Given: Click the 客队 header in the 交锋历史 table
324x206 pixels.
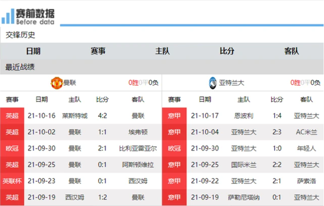Looking at the screenshot, I should point(292,51).
